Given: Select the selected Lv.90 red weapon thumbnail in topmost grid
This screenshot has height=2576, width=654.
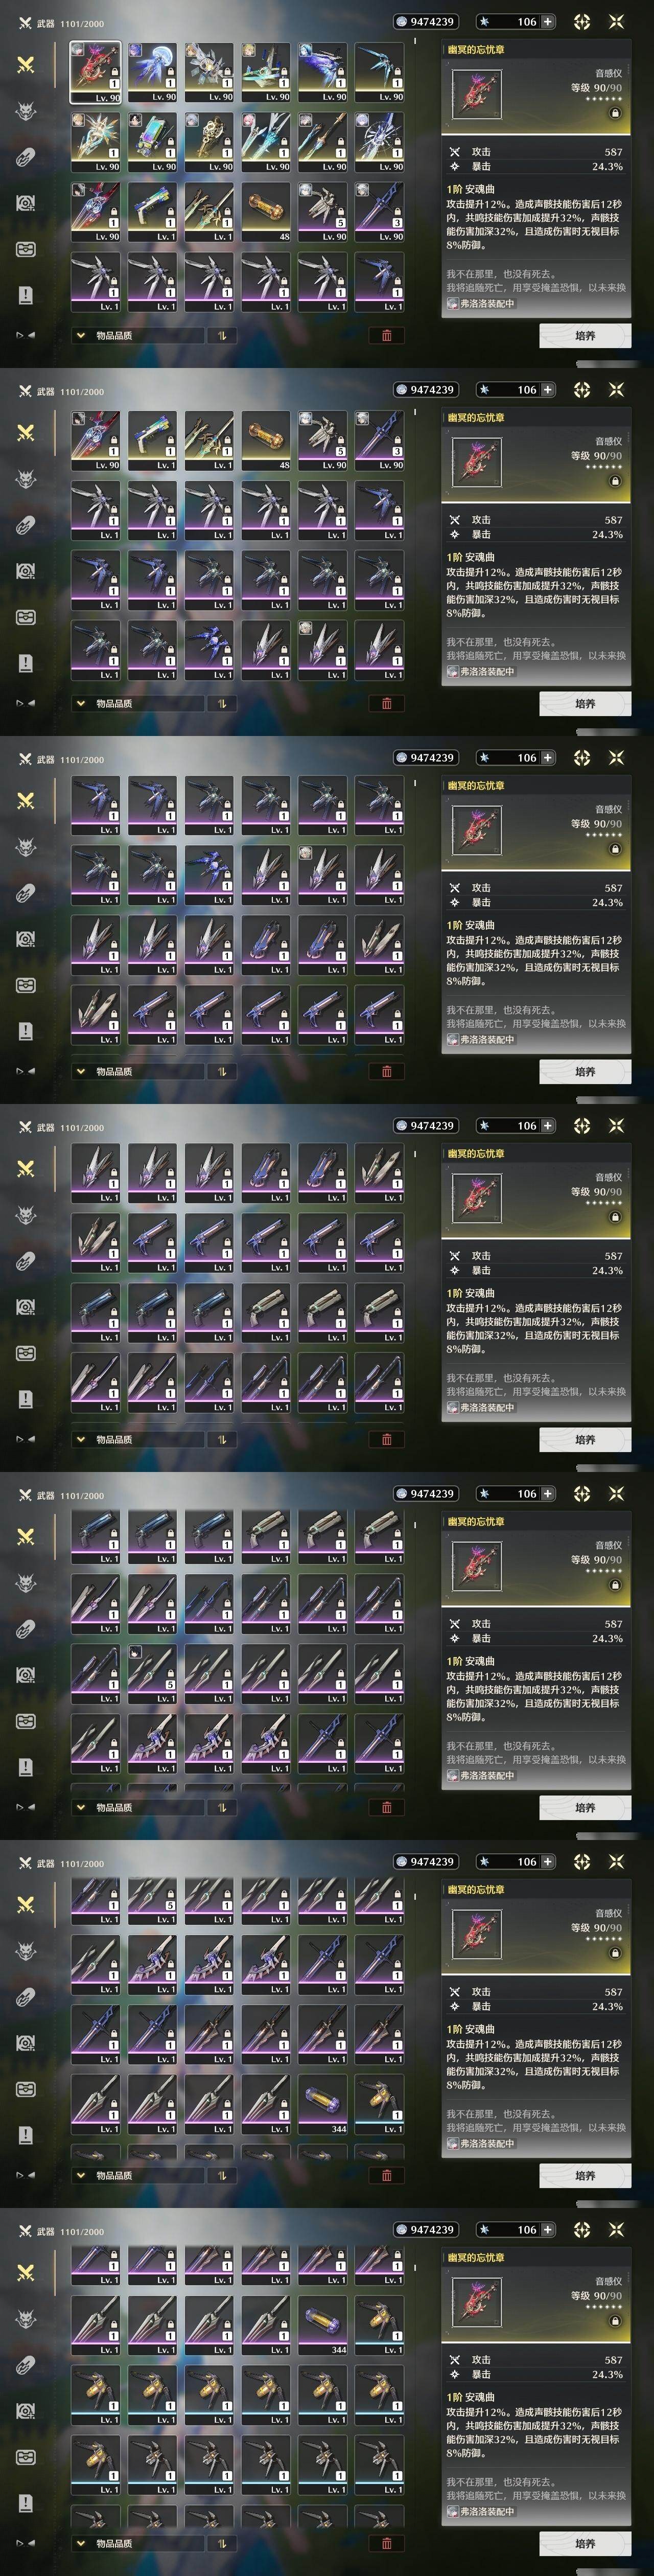Looking at the screenshot, I should point(95,72).
